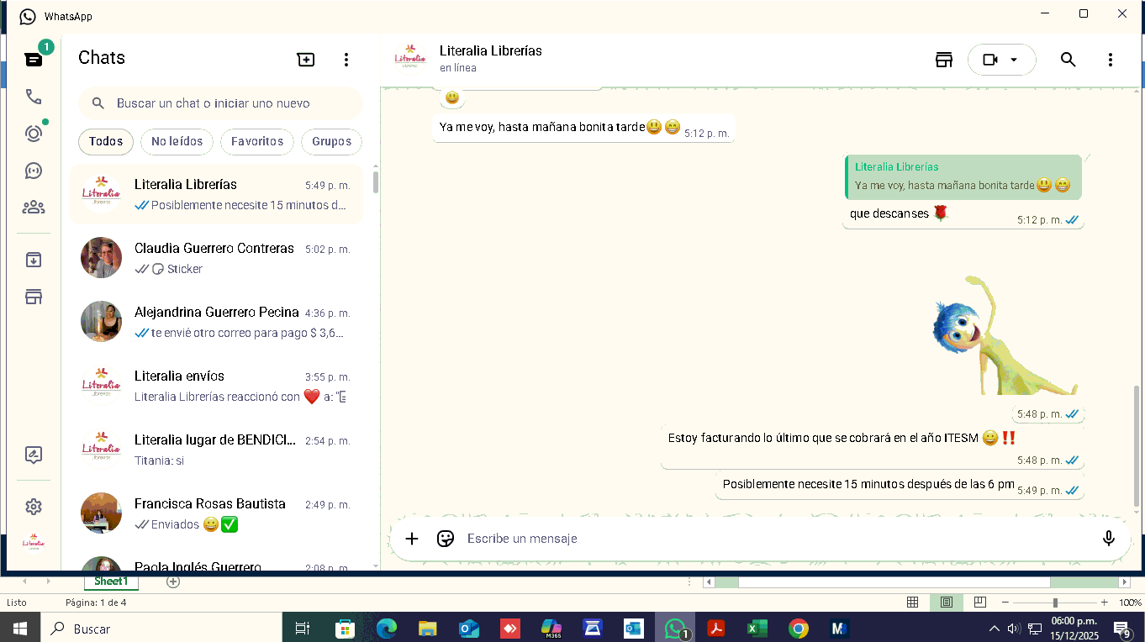The image size is (1145, 642).
Task: Open WhatsApp Settings gear icon
Action: click(x=34, y=507)
